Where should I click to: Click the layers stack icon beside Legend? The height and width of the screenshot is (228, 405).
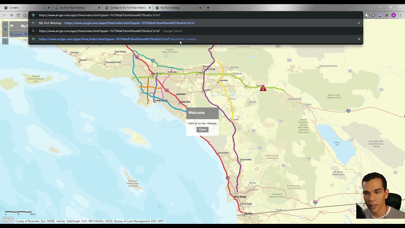[x=26, y=34]
